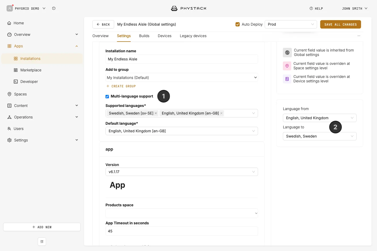Switch to the Overview tab

coord(101,36)
